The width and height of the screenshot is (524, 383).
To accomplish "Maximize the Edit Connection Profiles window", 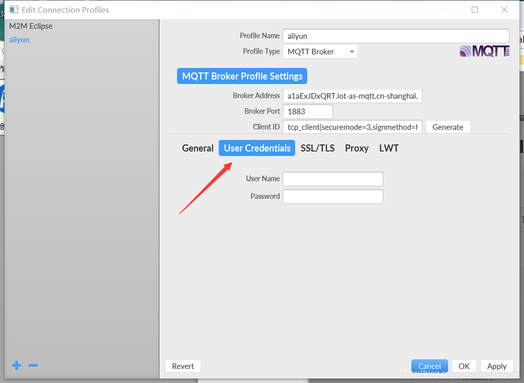I will pos(475,10).
